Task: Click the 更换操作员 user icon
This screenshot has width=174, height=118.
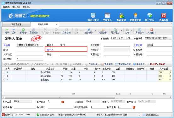Action: click(136, 15)
